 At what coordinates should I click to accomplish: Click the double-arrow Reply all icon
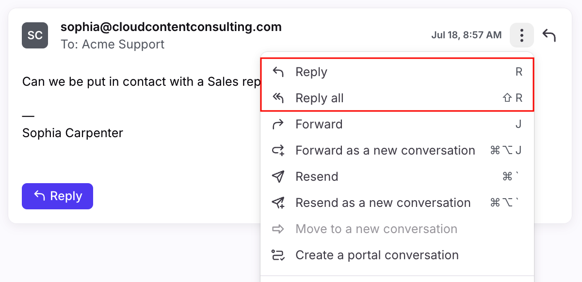pos(278,98)
